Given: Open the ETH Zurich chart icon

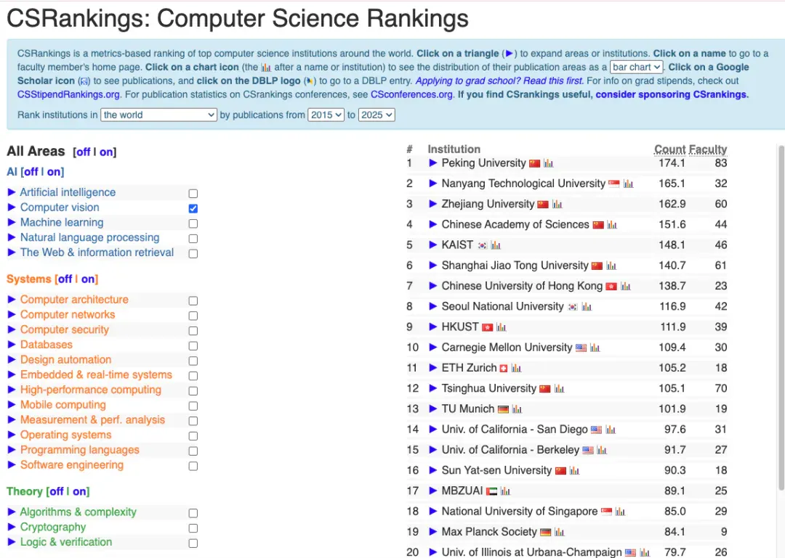Looking at the screenshot, I should tap(516, 369).
